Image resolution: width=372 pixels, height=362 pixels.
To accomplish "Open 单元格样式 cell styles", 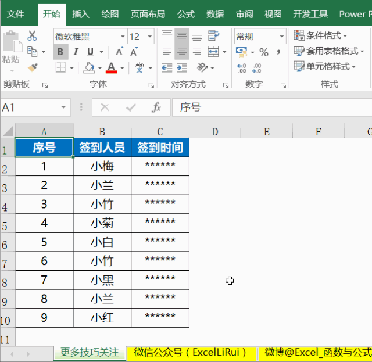I will point(324,66).
